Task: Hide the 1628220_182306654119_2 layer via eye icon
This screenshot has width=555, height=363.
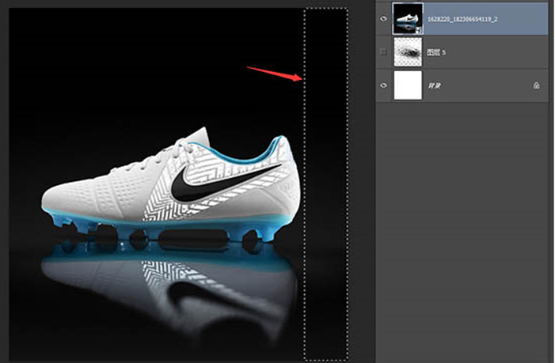Action: pos(384,17)
